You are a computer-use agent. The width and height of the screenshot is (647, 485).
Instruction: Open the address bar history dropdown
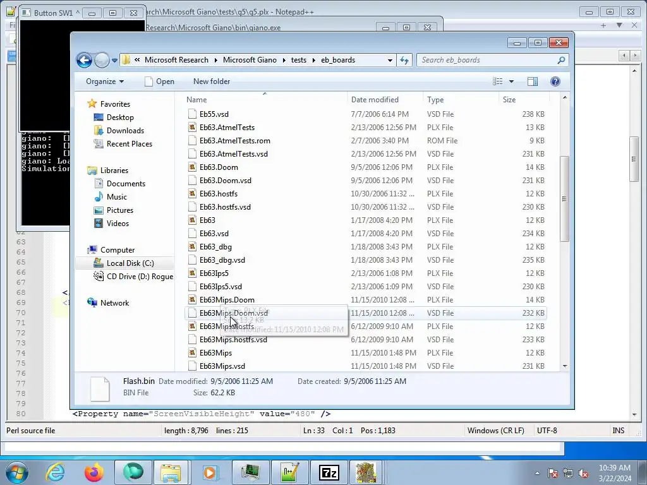click(389, 60)
